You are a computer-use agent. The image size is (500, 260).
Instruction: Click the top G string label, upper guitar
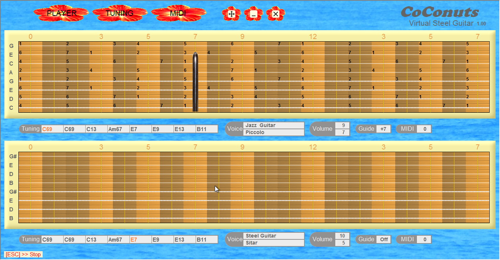11,46
